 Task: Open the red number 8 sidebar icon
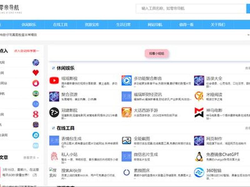click(36, 114)
